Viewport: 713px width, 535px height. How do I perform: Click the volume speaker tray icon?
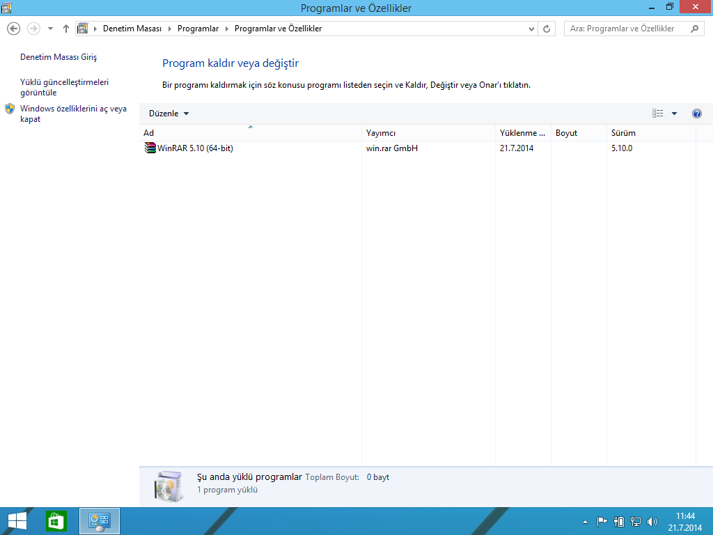[x=652, y=521]
